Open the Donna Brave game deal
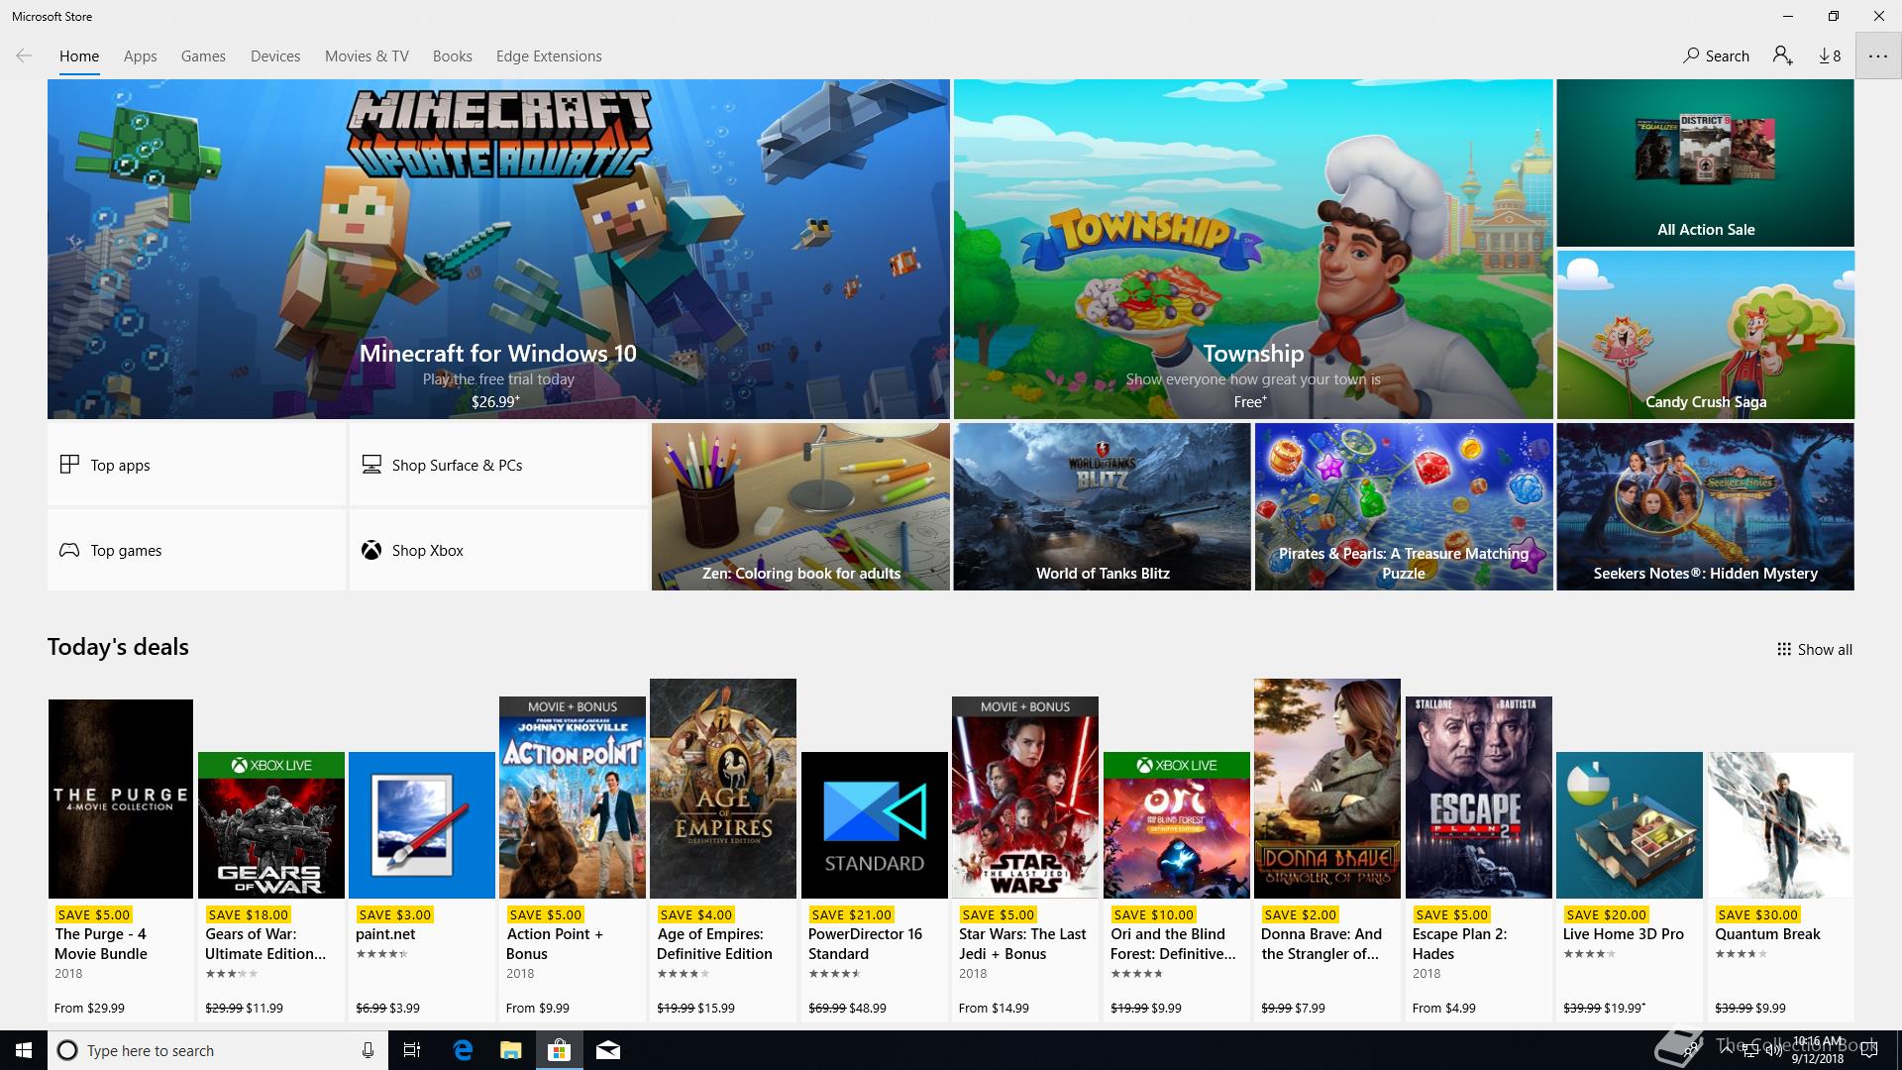 (1327, 849)
